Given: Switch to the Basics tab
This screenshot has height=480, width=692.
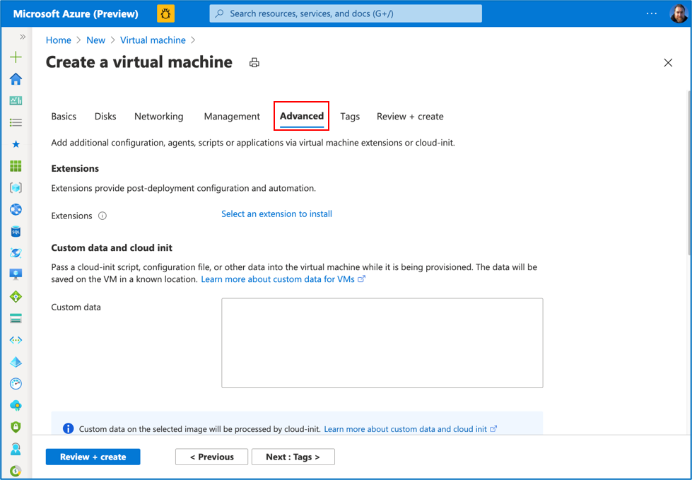Looking at the screenshot, I should pyautogui.click(x=64, y=117).
